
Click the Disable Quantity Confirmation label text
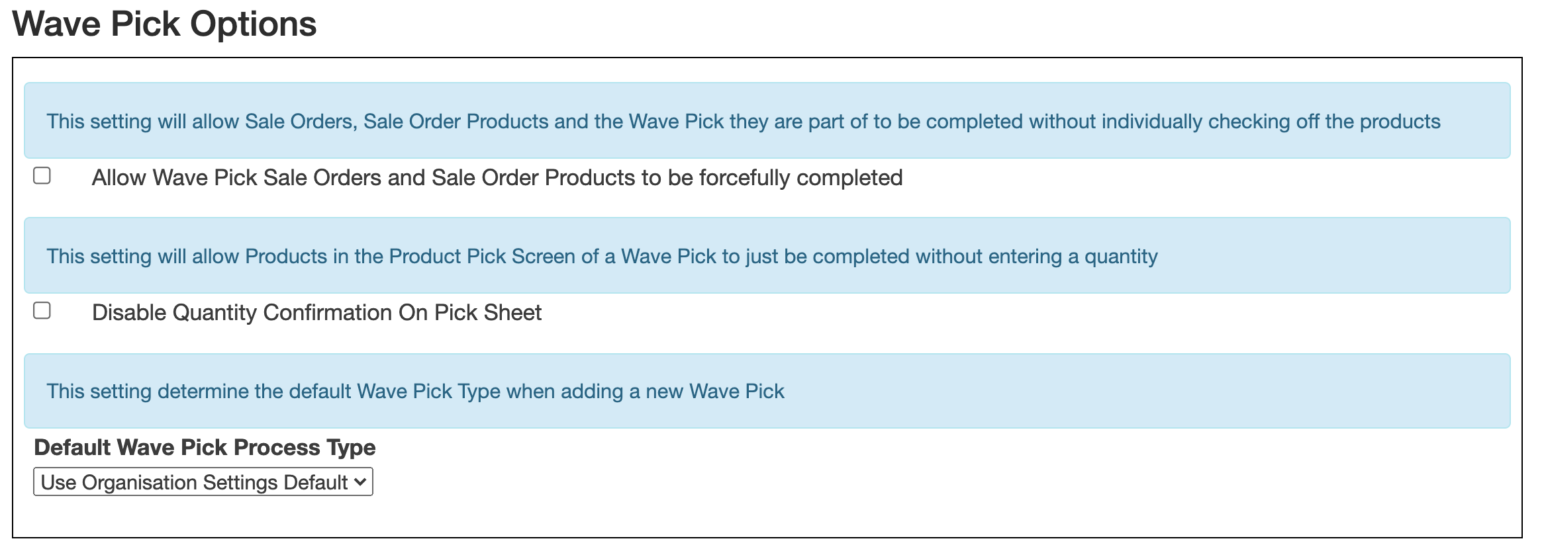click(316, 312)
